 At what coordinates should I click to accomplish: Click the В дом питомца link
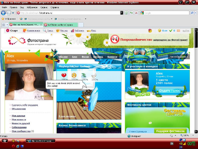click(x=67, y=116)
